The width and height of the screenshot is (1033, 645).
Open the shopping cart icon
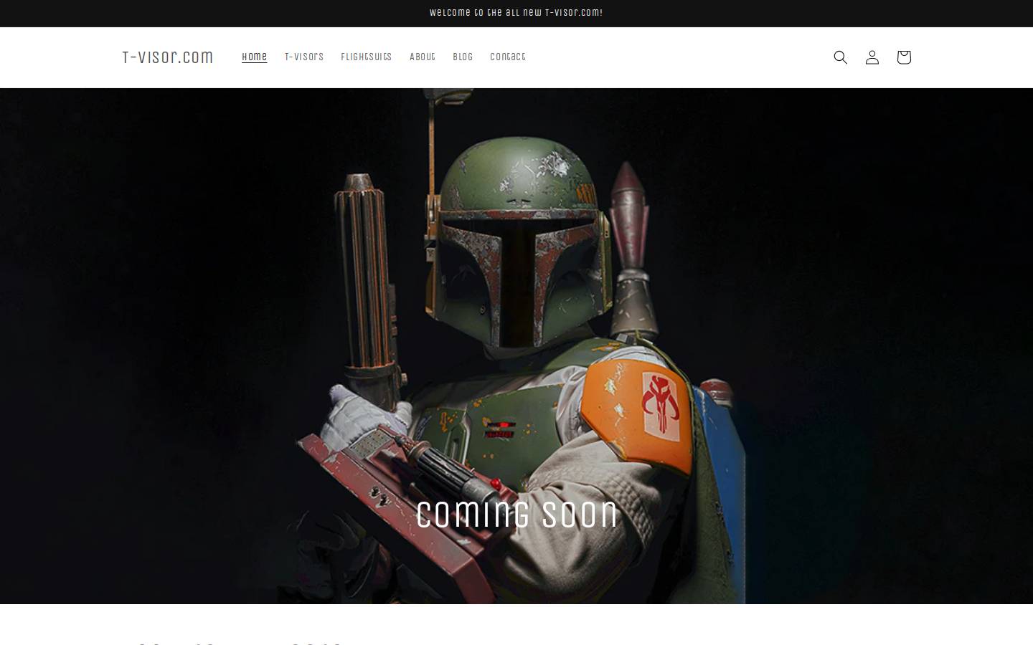pos(903,57)
